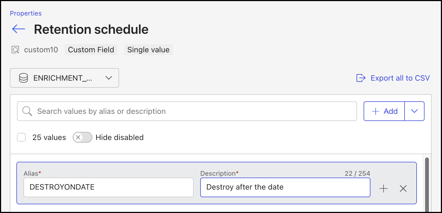Click the Add button
Viewport: 442px width, 213px height.
click(384, 111)
